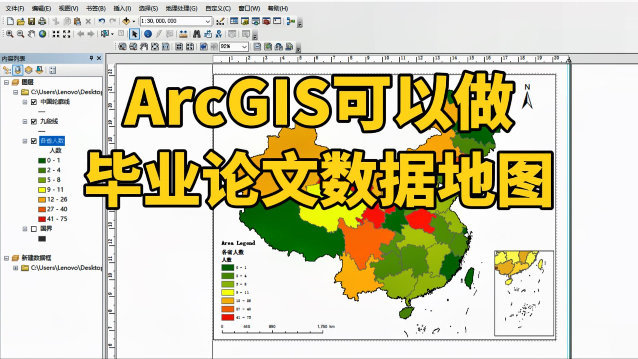Toggle the 中国轮廓线 layer checkbox
This screenshot has height=359, width=638.
pyautogui.click(x=34, y=102)
